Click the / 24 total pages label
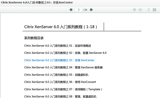Screen dimensions: 160x98 click(85, 10)
